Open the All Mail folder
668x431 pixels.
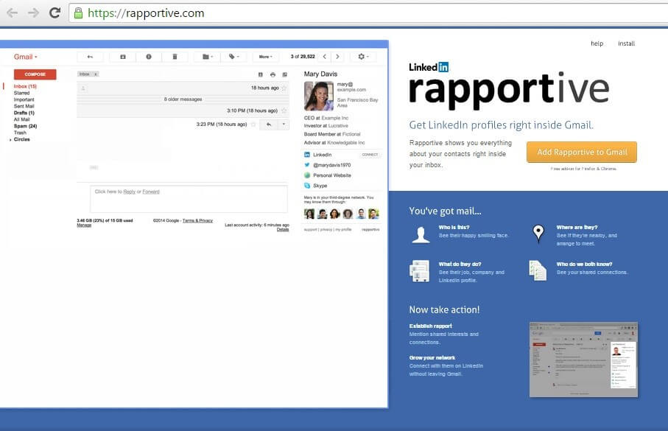click(22, 119)
